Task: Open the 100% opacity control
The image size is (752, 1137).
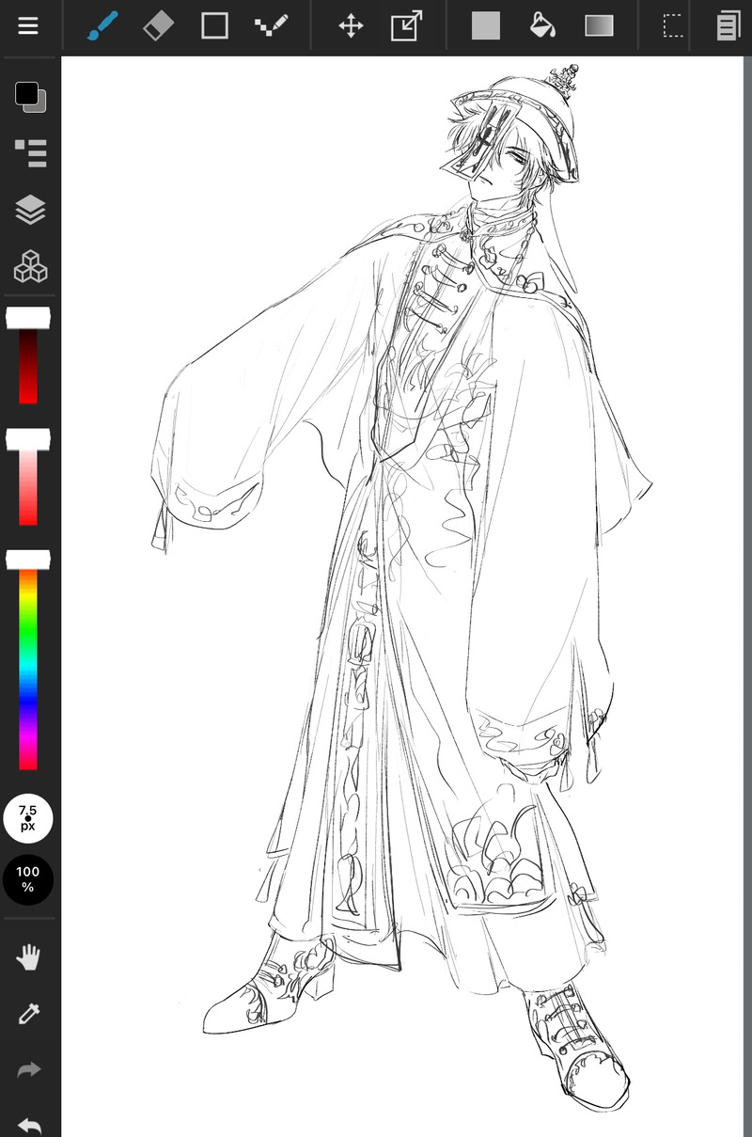Action: 28,880
